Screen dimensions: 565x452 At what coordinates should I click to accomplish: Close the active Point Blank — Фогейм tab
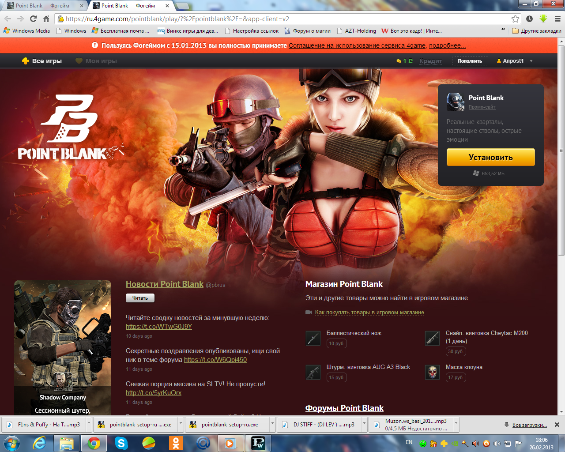pyautogui.click(x=167, y=6)
